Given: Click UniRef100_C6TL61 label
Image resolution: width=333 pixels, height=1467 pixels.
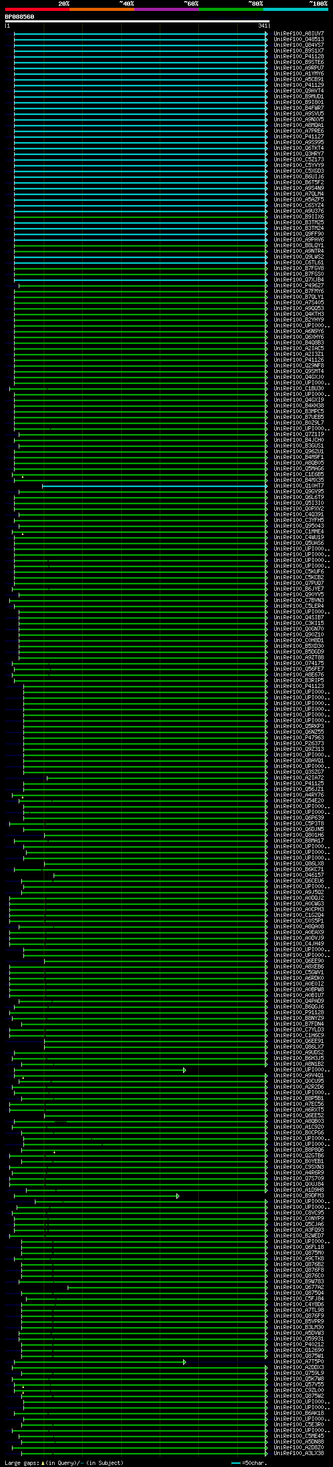Looking at the screenshot, I should click(x=298, y=262).
